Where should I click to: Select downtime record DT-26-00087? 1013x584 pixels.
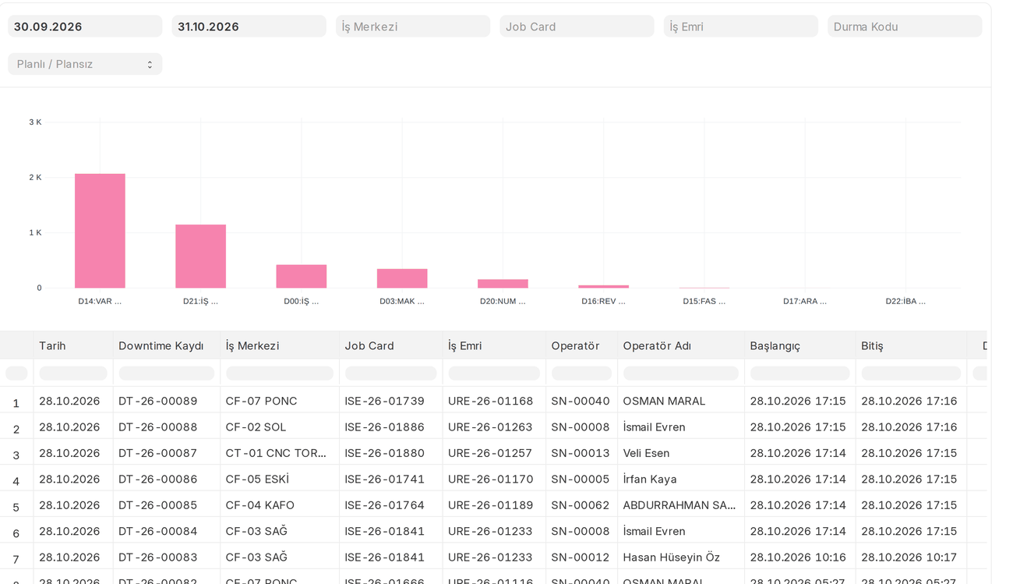tap(158, 453)
